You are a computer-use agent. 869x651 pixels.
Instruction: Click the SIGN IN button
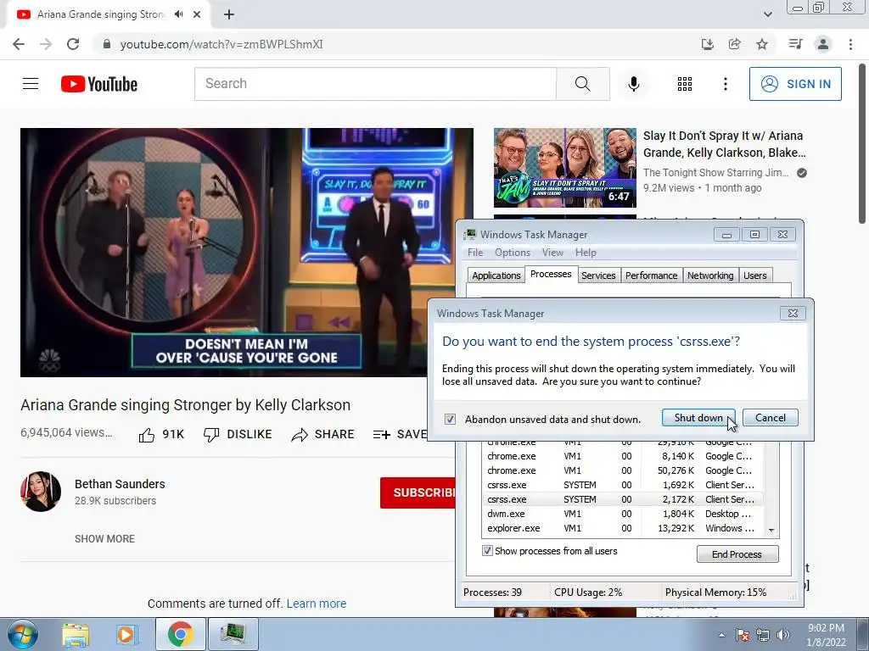(795, 84)
